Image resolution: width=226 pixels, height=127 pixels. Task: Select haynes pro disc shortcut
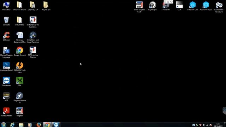153,6
